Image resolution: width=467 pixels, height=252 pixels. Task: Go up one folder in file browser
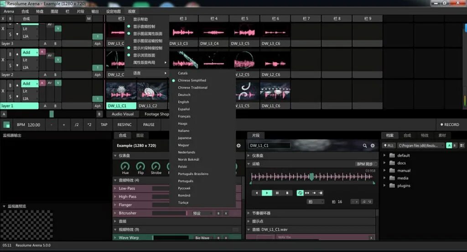[389, 145]
